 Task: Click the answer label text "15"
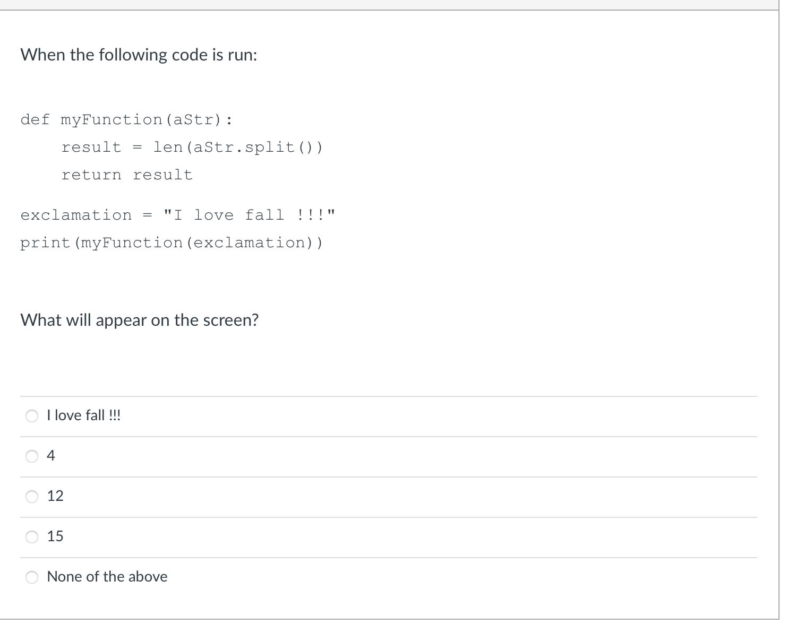(55, 536)
